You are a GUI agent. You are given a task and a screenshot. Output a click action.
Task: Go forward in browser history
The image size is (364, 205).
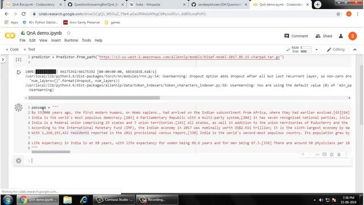tap(15, 14)
